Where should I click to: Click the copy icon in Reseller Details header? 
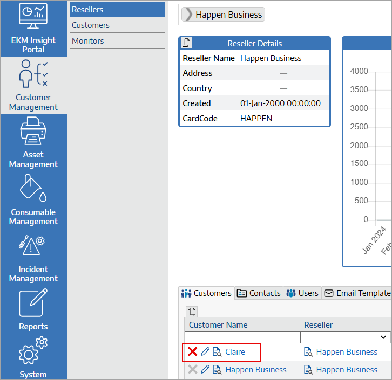click(186, 43)
